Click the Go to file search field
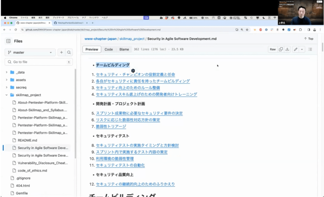 (38, 62)
